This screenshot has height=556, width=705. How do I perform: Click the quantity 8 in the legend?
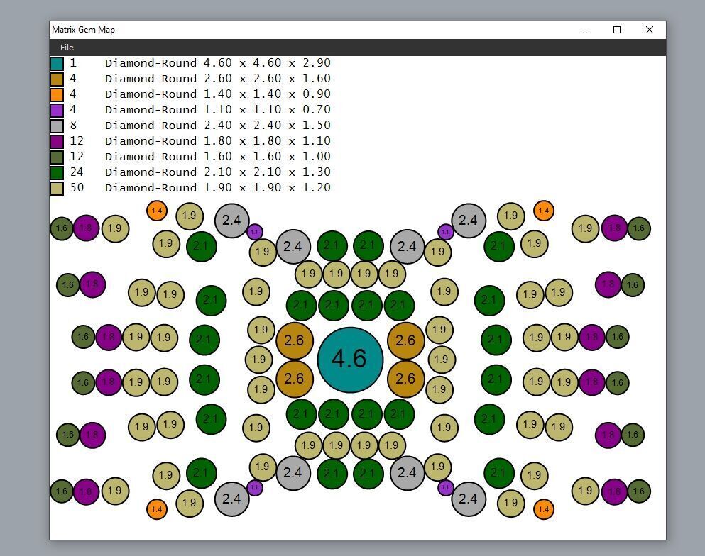click(x=73, y=126)
